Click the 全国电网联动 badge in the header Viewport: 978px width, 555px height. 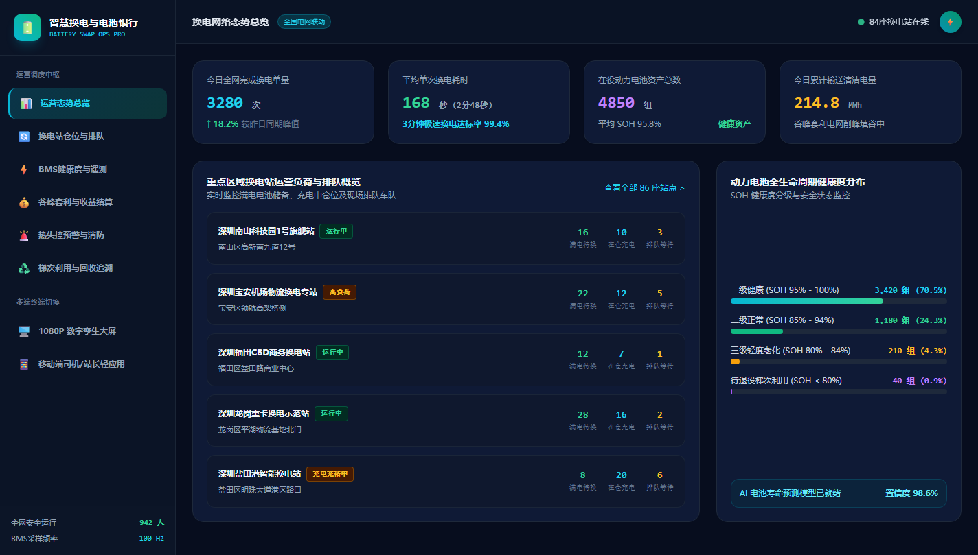click(304, 22)
